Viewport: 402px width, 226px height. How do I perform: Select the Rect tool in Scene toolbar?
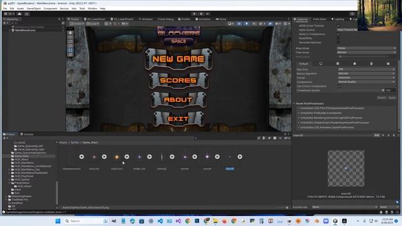click(70, 50)
